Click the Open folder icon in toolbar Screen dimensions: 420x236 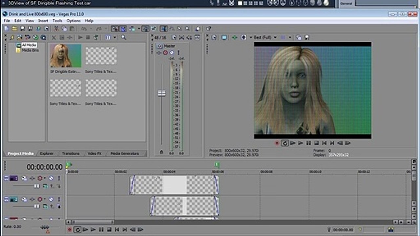(14, 29)
